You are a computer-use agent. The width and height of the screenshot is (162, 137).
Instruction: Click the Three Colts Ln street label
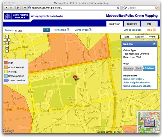[x=75, y=106]
